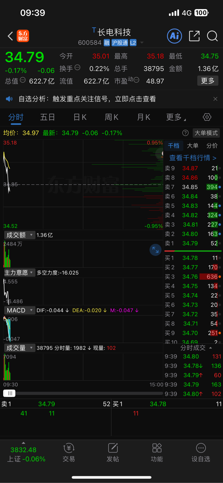Viewport: 223px width, 483px height.
Task: Tap the L2 level badge
Action: [x=133, y=43]
